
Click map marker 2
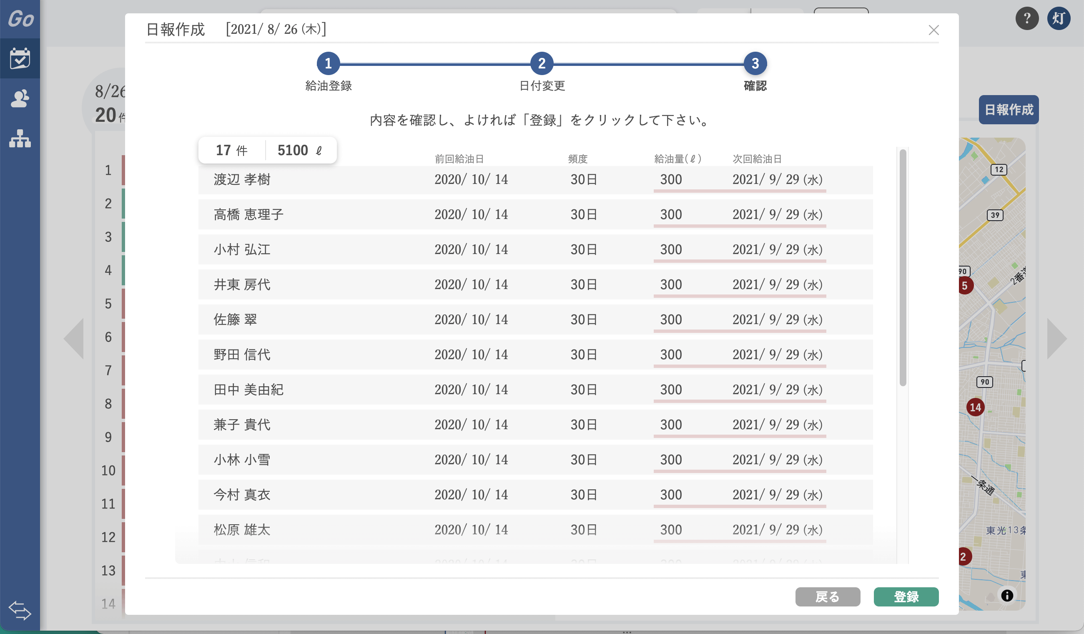click(964, 556)
